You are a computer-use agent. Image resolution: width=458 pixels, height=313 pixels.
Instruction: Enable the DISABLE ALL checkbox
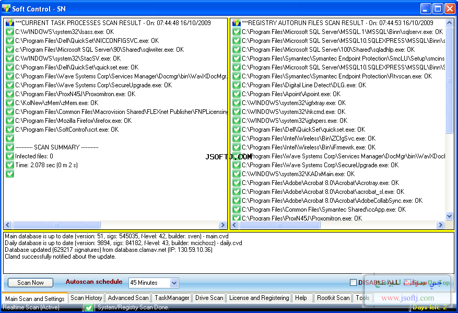353,282
